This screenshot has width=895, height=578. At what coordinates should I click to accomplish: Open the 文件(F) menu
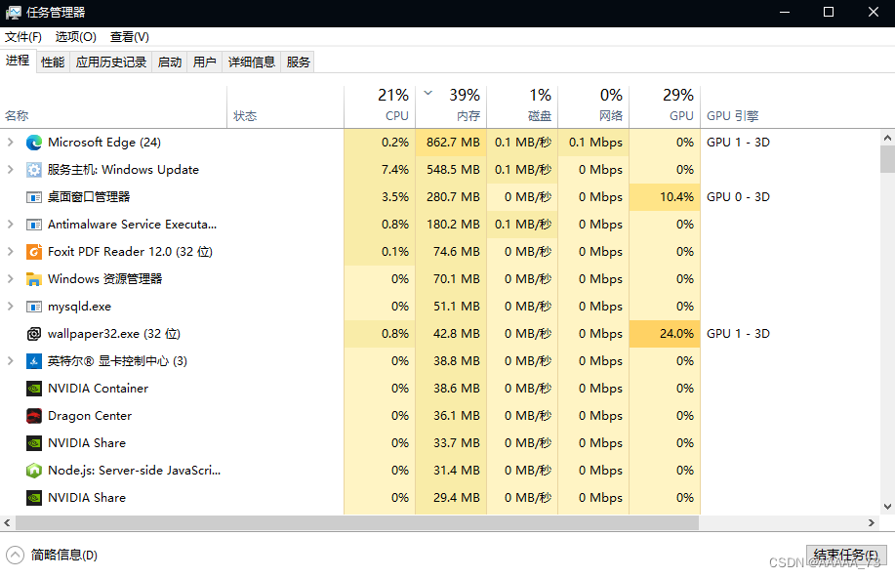pos(23,37)
